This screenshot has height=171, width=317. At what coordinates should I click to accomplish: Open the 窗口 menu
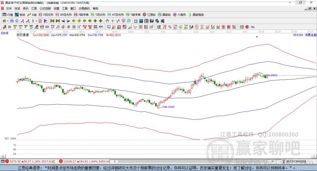73,8
